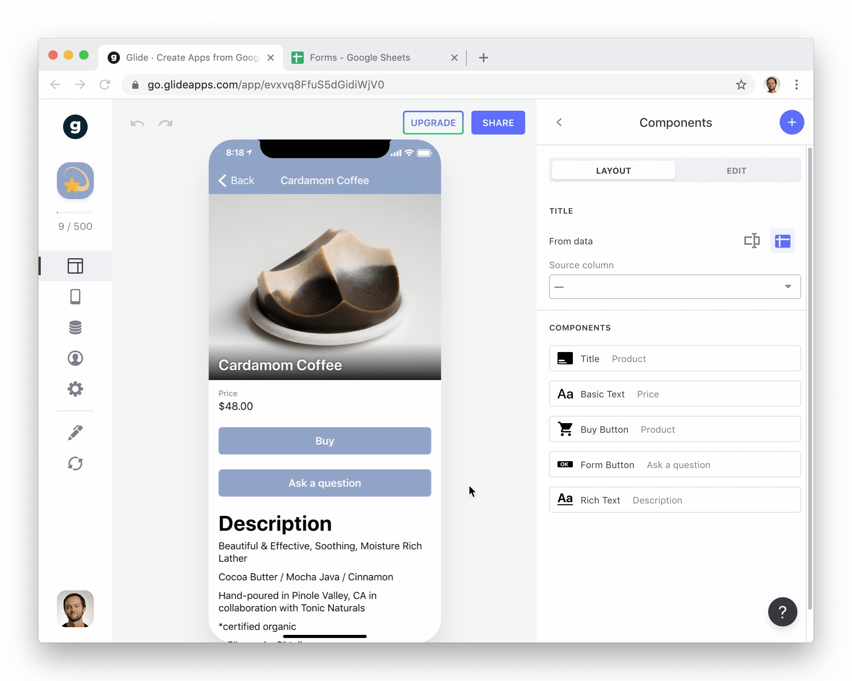
Task: Click the reload sheet sync icon
Action: 75,463
